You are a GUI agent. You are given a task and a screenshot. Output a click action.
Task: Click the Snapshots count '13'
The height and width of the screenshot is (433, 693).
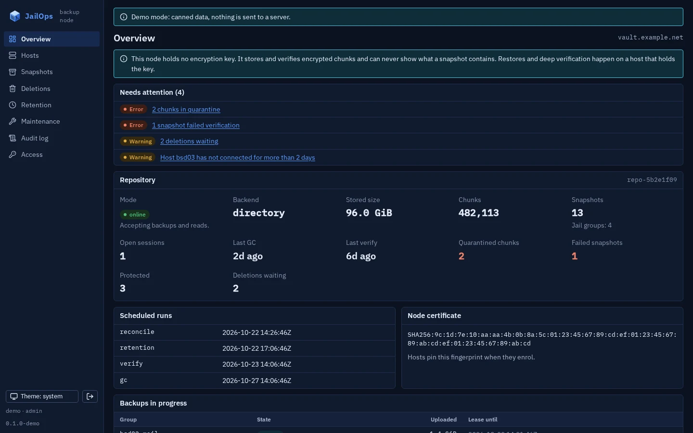(577, 213)
